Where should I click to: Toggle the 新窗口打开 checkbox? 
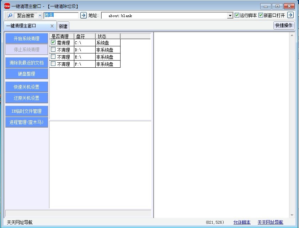tap(261, 15)
